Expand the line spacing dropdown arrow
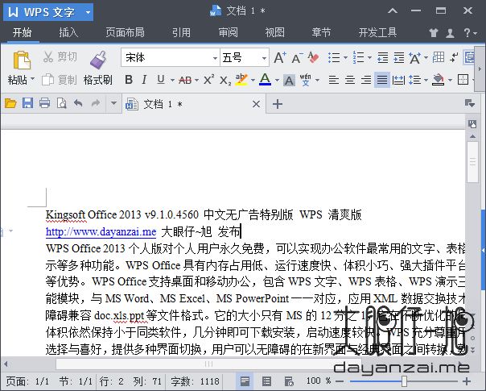 click(x=426, y=81)
